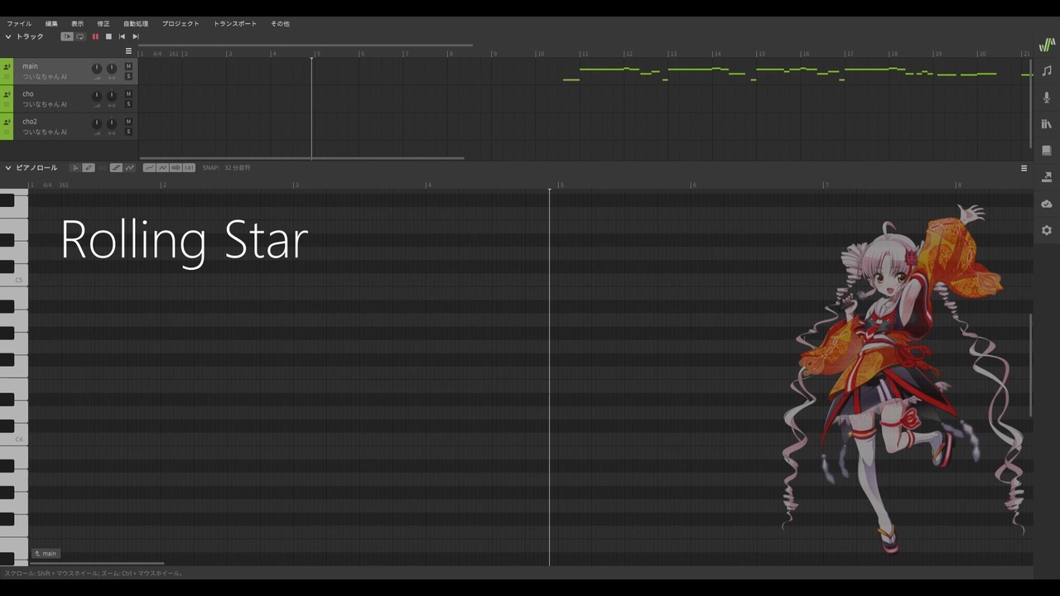Select the cho track name

28,94
